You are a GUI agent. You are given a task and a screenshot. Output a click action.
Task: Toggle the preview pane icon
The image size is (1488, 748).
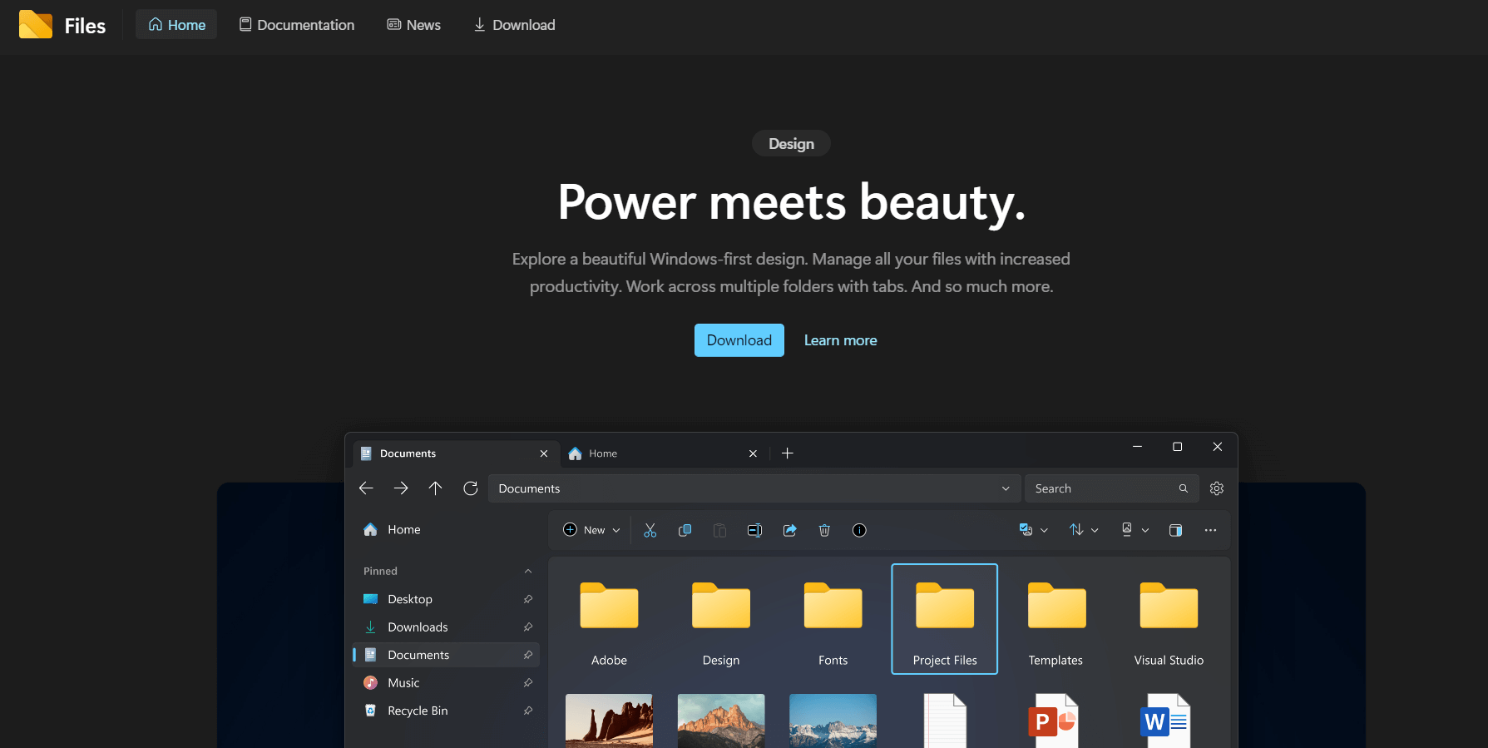pyautogui.click(x=1175, y=530)
